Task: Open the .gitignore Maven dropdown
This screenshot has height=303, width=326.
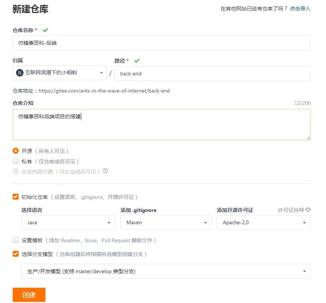Action: pos(166,222)
